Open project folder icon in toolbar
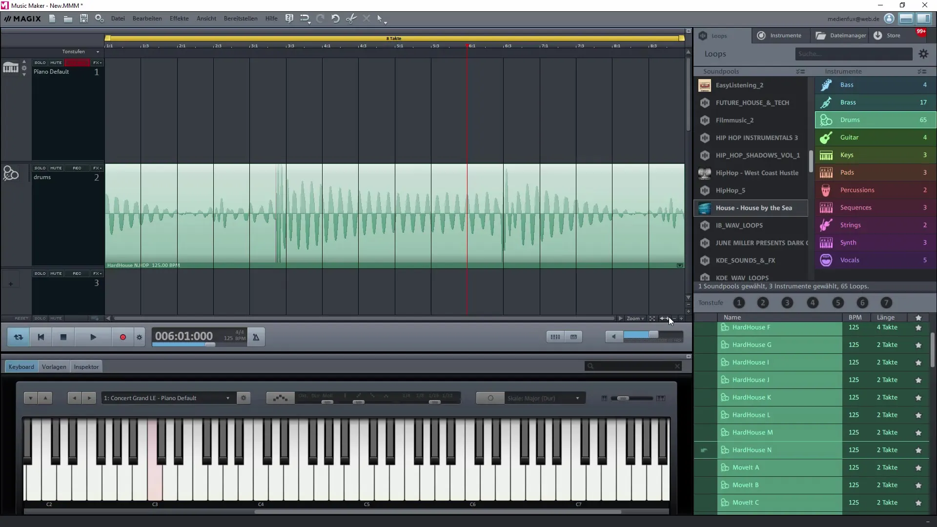The width and height of the screenshot is (937, 527). click(68, 19)
